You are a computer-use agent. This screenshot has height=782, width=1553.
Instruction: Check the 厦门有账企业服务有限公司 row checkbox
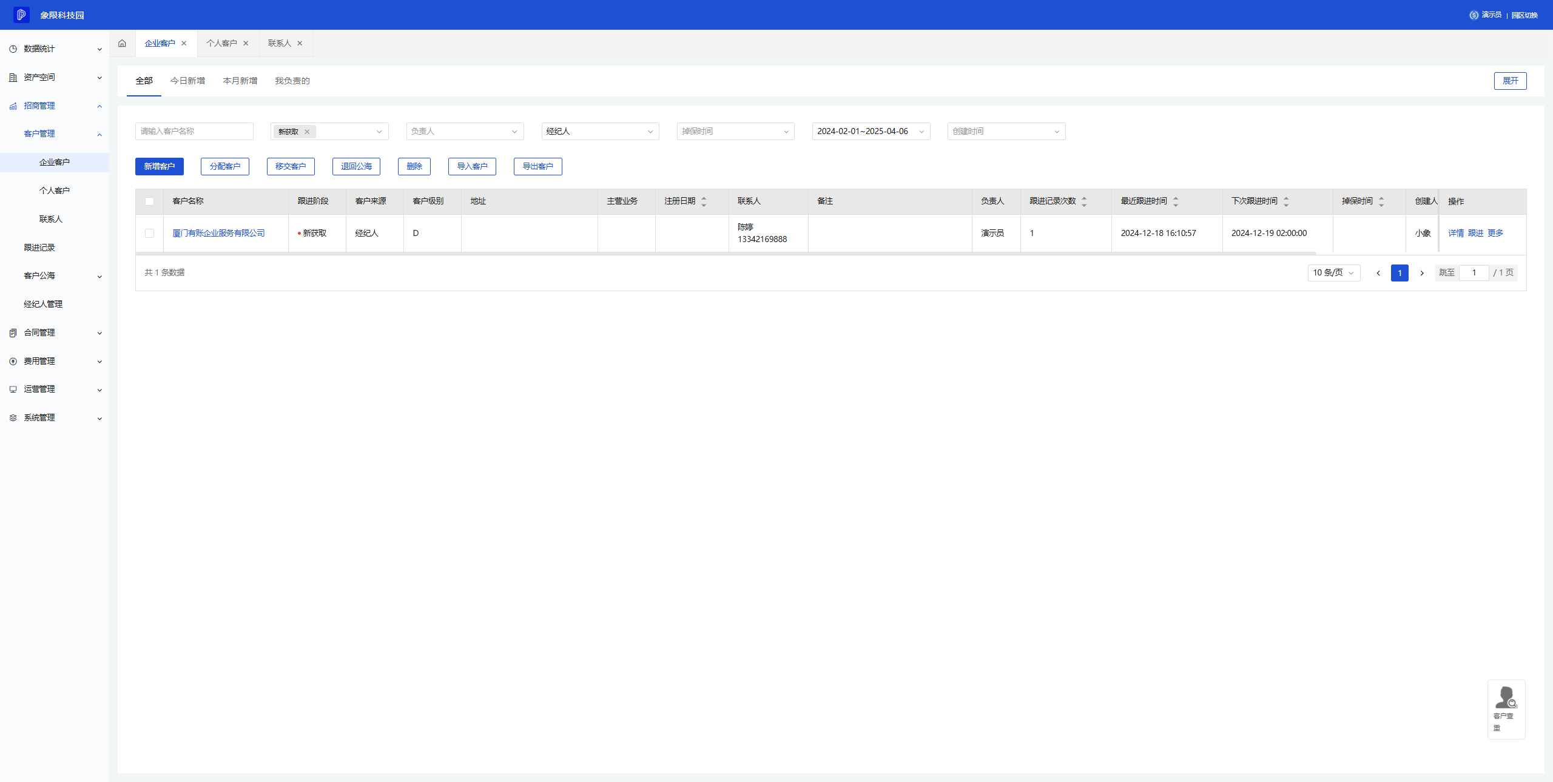pos(149,233)
